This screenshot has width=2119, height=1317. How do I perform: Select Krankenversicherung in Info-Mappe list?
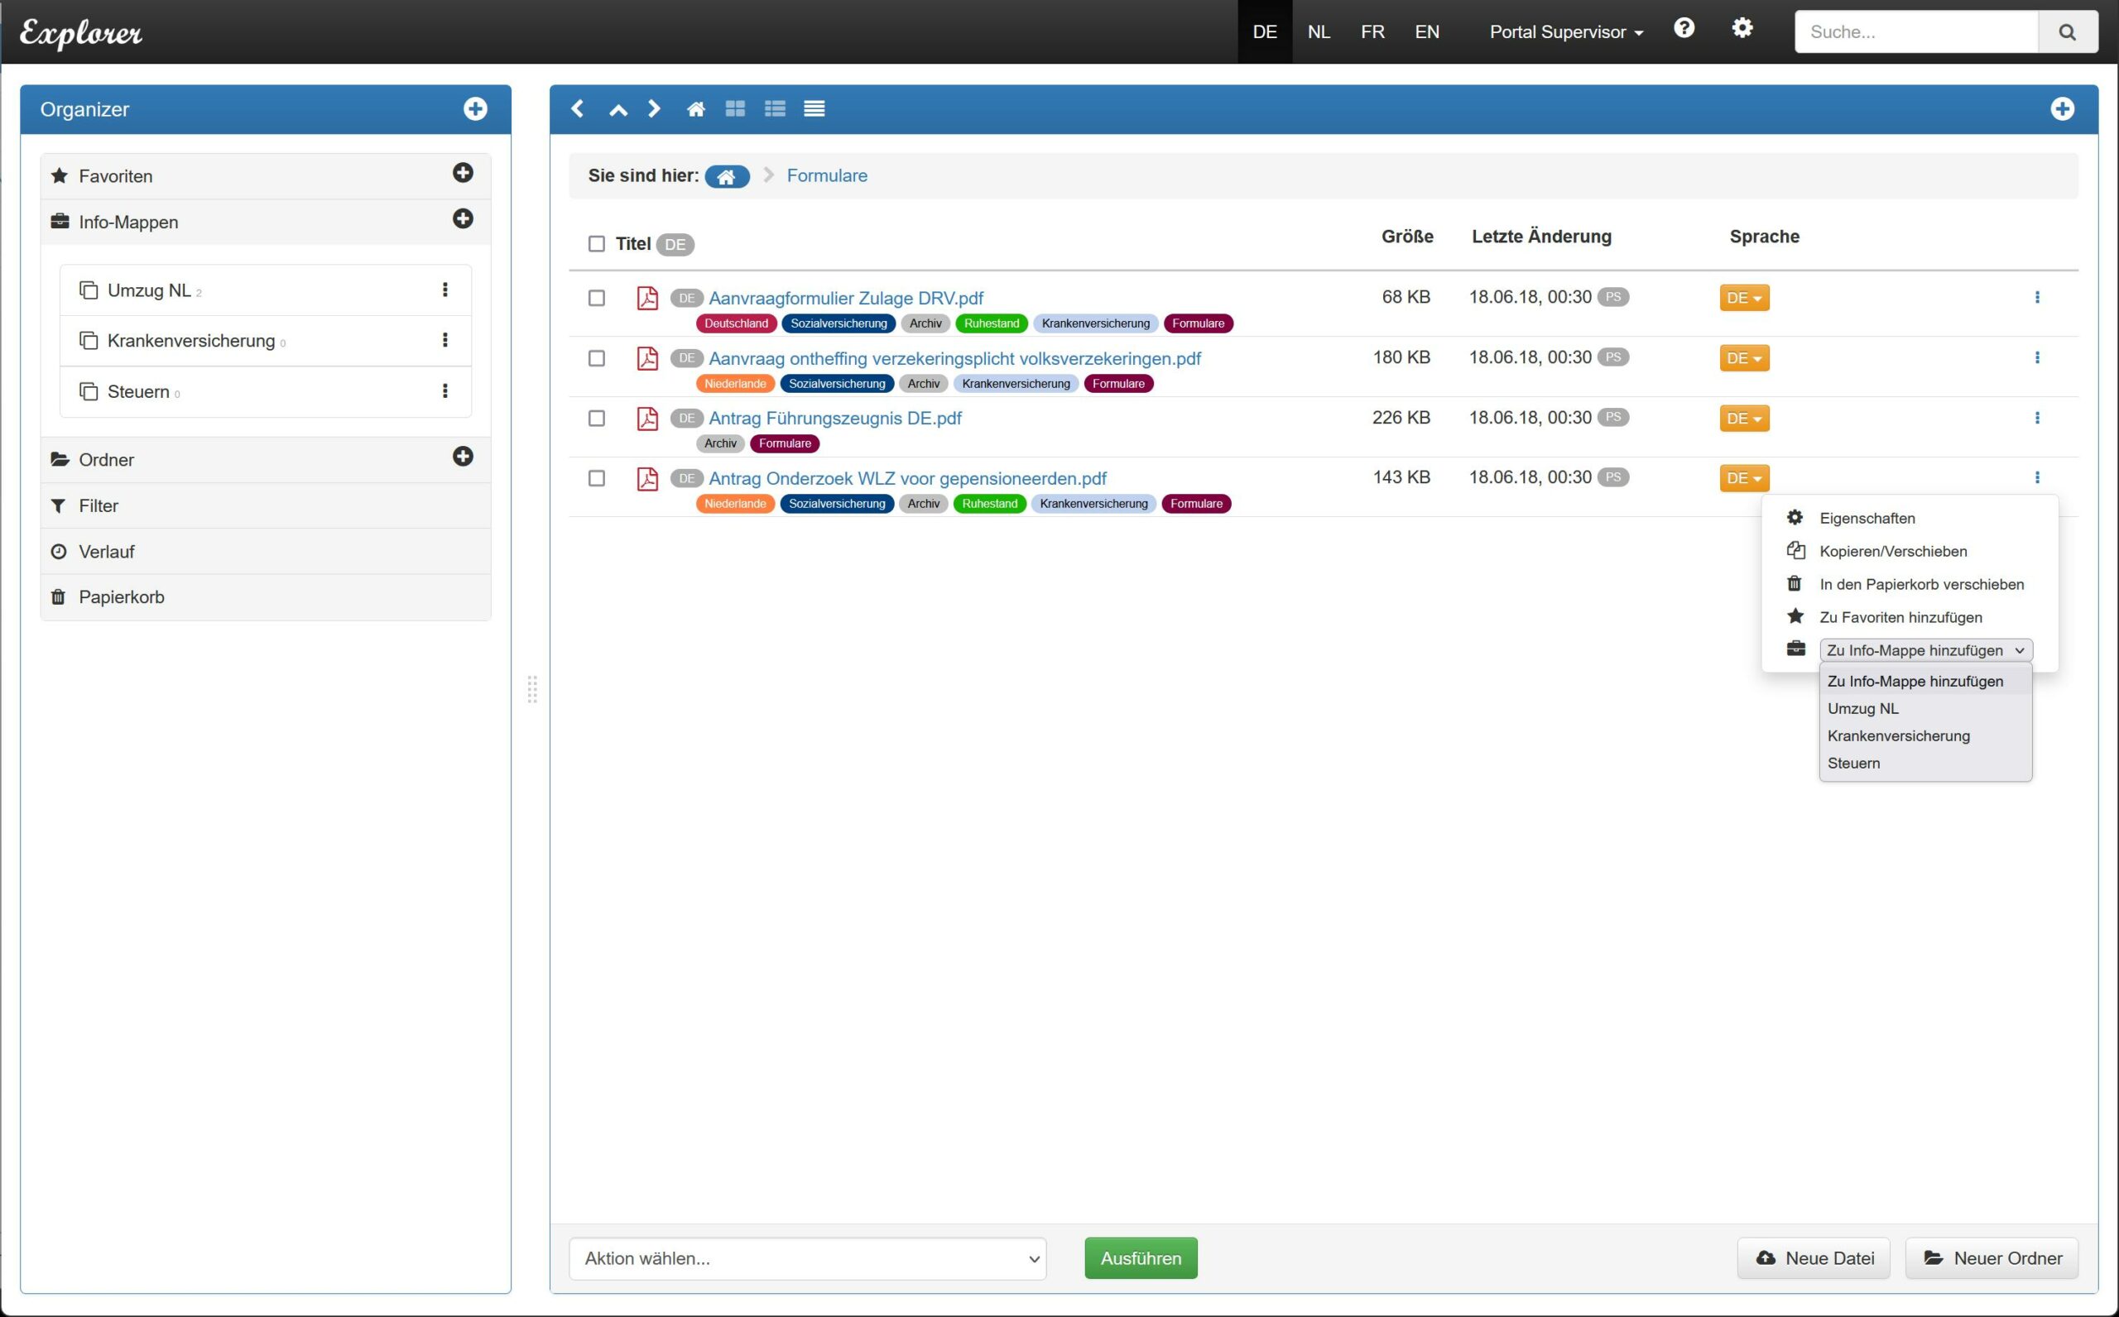coord(1898,736)
